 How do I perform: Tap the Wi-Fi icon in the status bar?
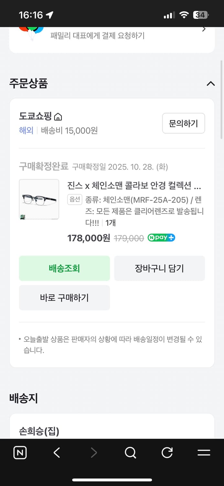click(x=184, y=14)
